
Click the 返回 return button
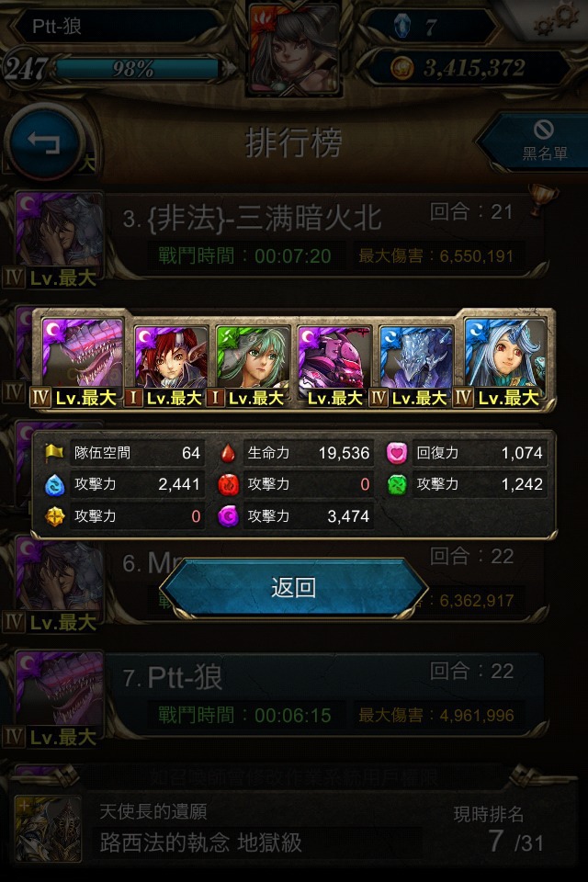pos(293,588)
